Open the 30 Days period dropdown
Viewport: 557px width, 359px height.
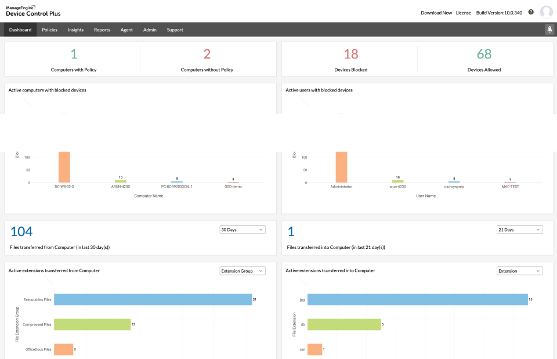(x=242, y=229)
